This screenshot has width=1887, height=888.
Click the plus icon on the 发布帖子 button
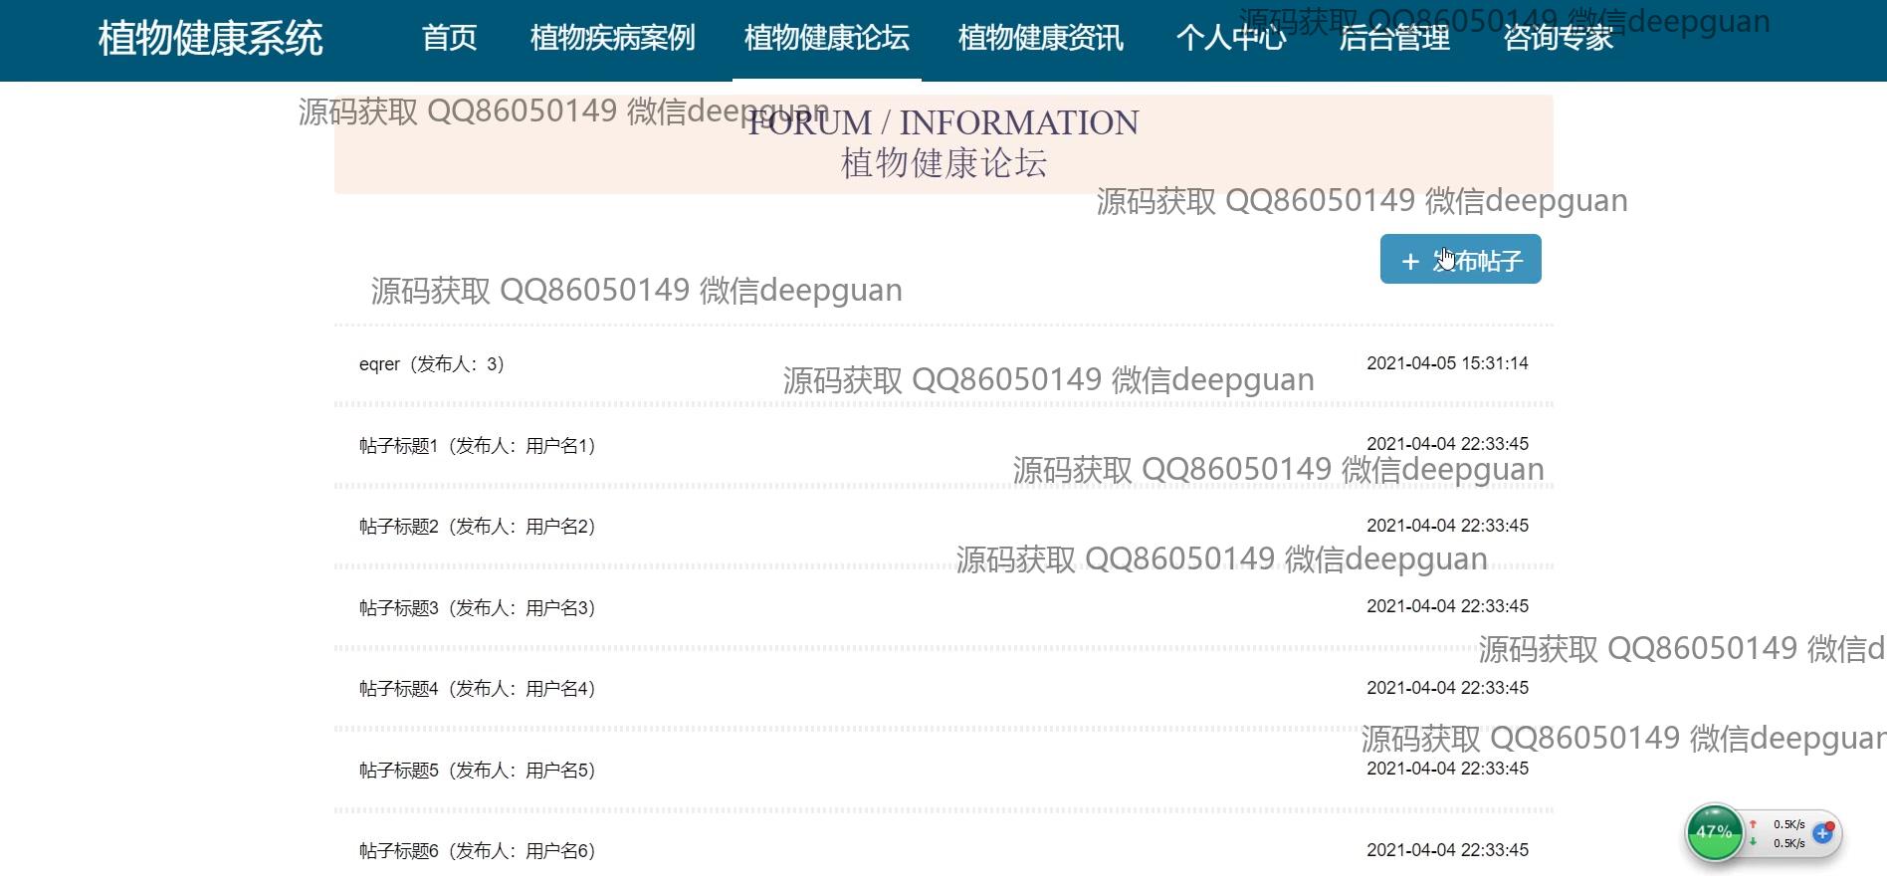point(1409,261)
